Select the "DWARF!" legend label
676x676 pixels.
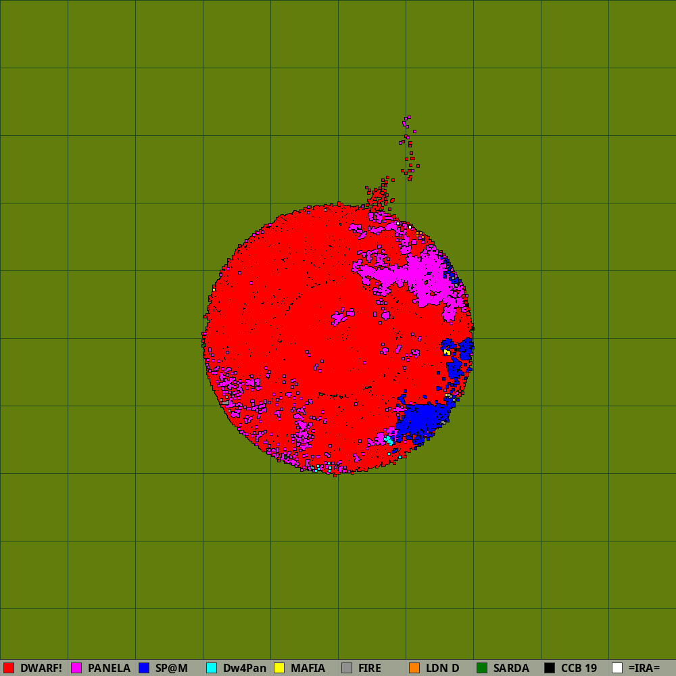41,669
